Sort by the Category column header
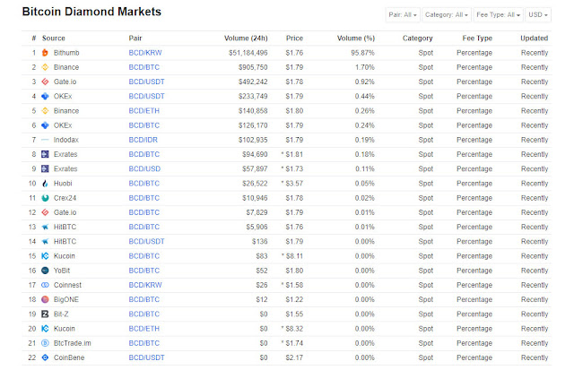Viewport: 574px width, 370px height. tap(417, 38)
